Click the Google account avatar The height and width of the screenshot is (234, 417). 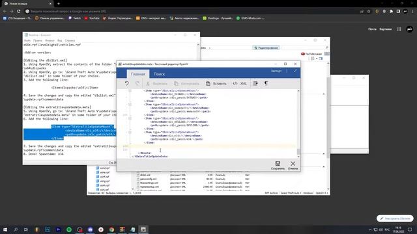(410, 29)
